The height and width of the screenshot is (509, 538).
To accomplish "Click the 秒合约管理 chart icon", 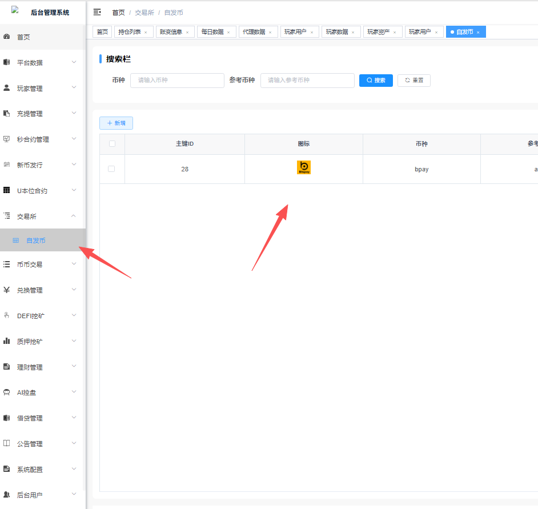I will coord(7,139).
